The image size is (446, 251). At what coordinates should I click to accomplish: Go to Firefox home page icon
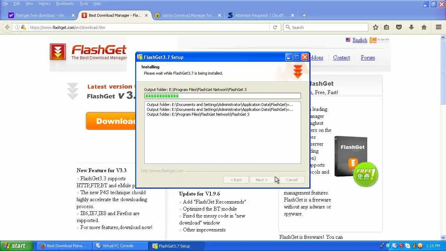[x=424, y=27]
